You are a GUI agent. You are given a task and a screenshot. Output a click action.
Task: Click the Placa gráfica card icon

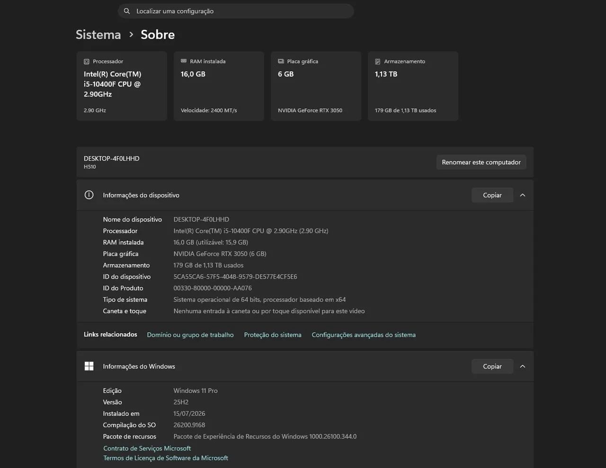click(281, 61)
